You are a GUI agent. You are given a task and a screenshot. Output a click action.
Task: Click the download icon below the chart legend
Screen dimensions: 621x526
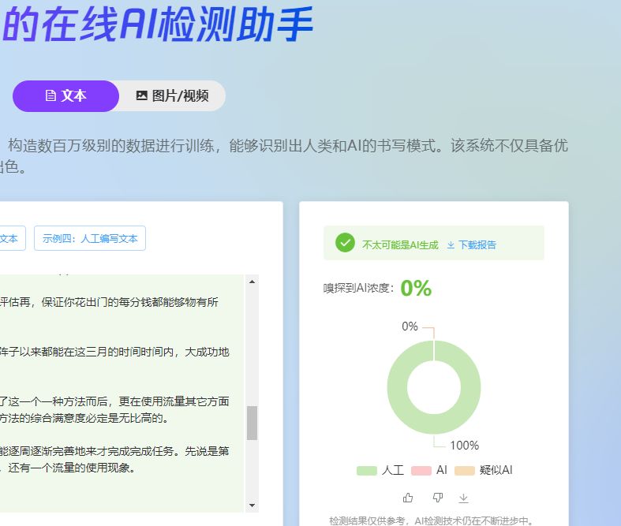coord(464,498)
